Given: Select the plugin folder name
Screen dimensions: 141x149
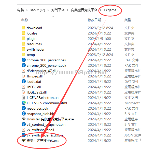Looking at the screenshot, I should (x=32, y=39).
